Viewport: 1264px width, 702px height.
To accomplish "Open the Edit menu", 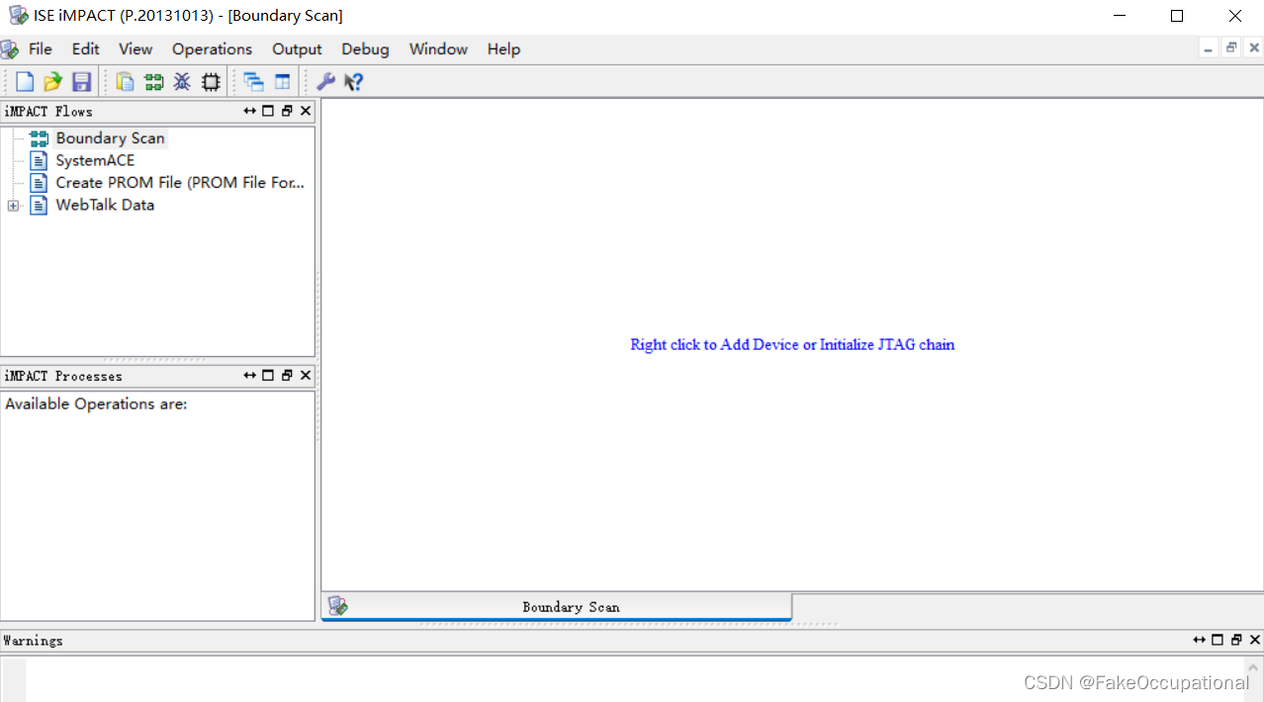I will pos(86,49).
